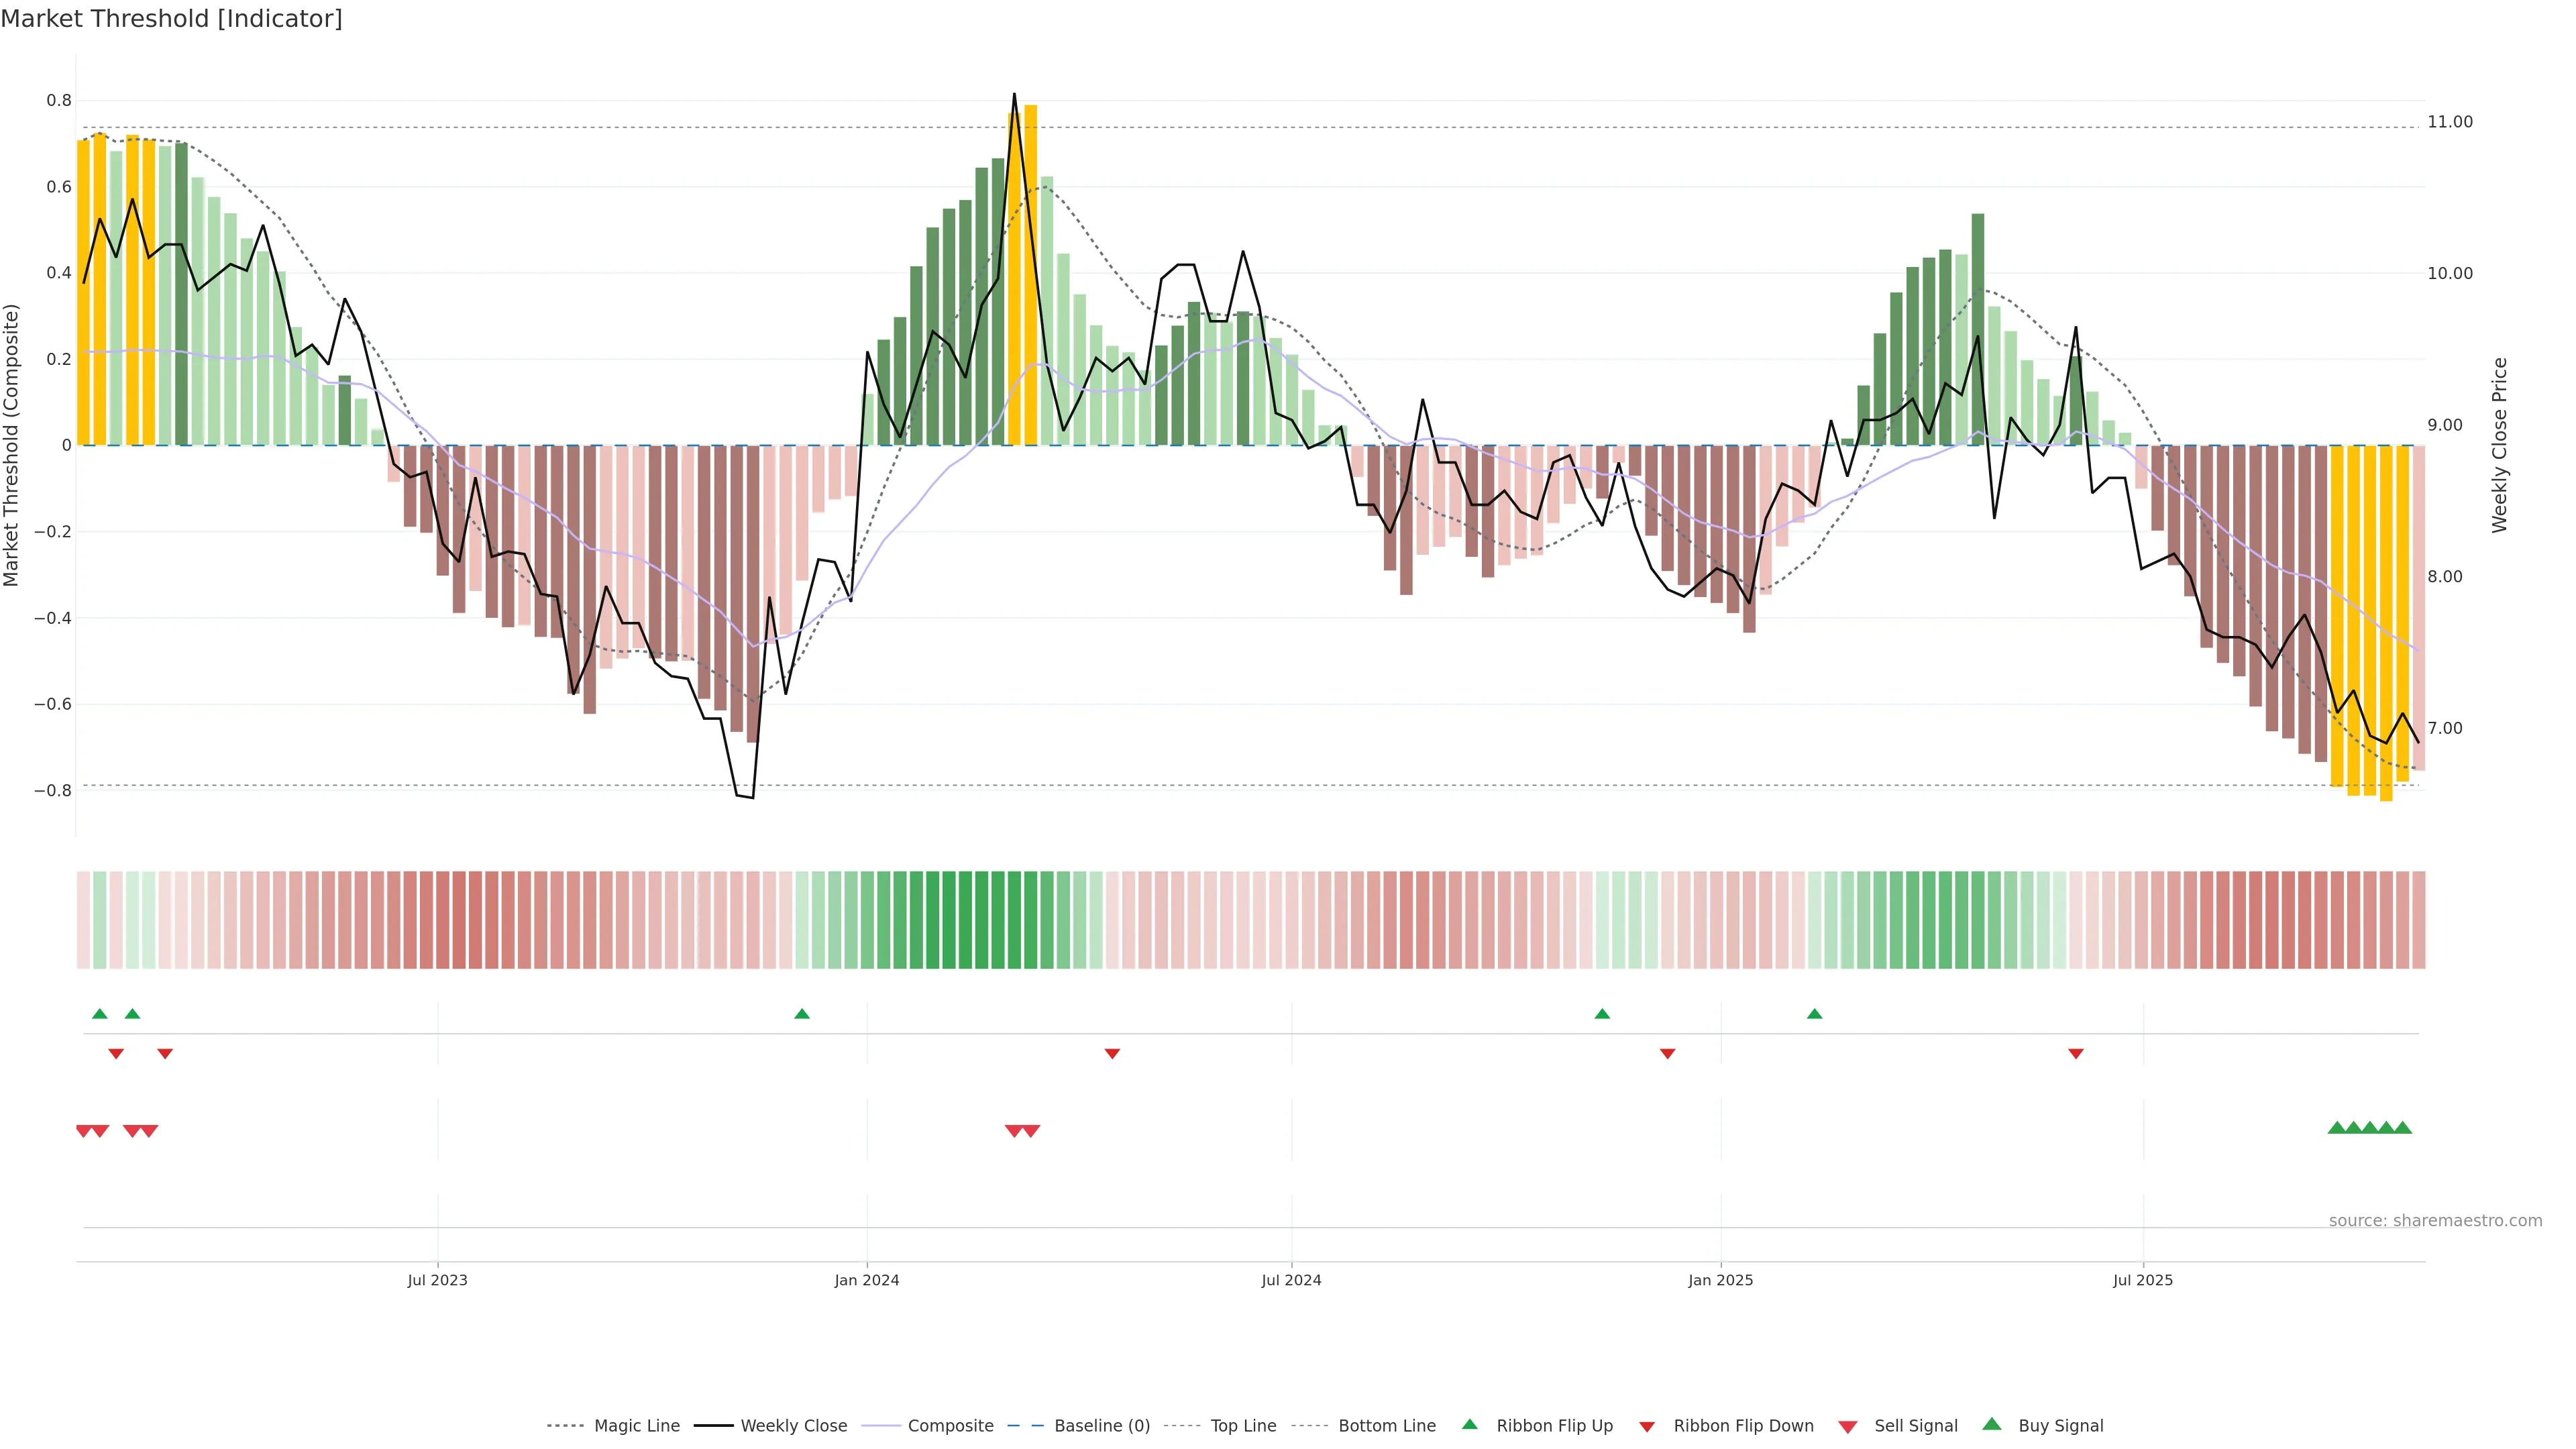Click the Ribbon Flip Up legend triangle icon
The width and height of the screenshot is (2576, 1449).
pos(1469,1424)
